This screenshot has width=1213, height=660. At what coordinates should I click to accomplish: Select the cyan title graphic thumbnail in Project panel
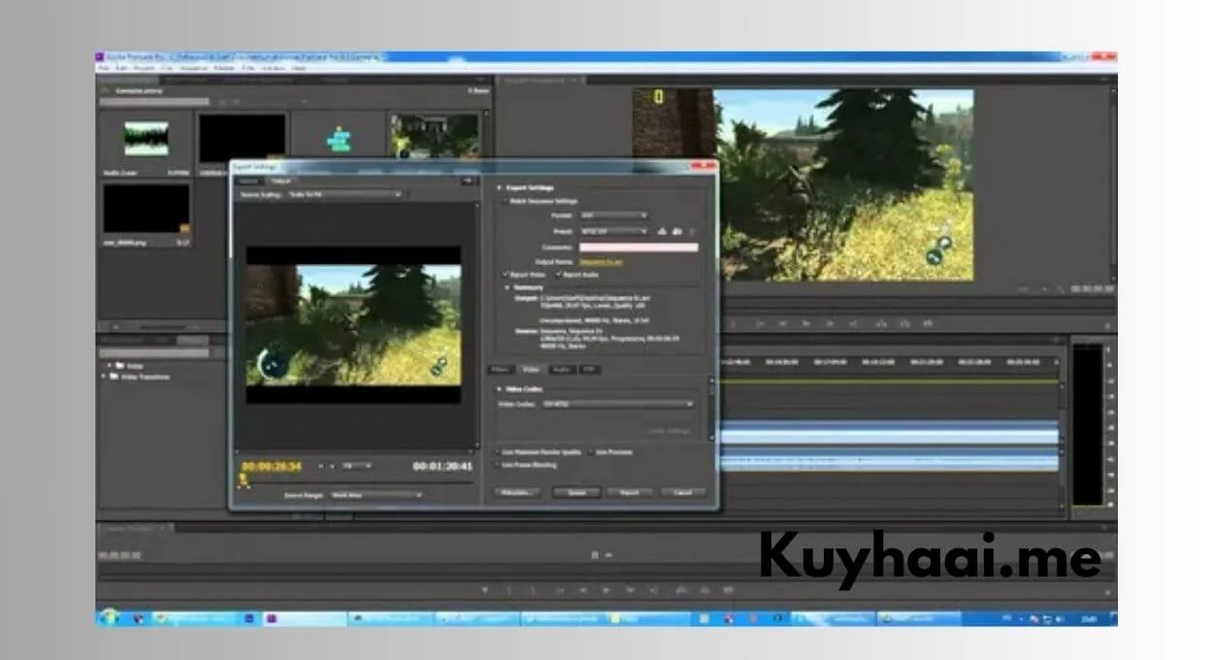338,139
